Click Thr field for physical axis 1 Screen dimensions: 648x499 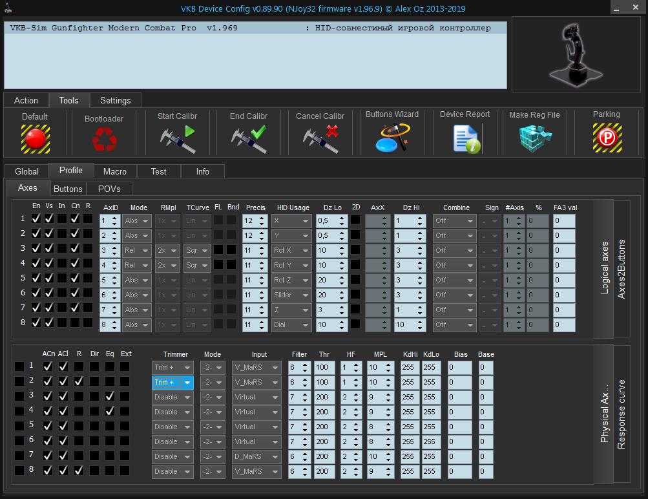pyautogui.click(x=324, y=368)
